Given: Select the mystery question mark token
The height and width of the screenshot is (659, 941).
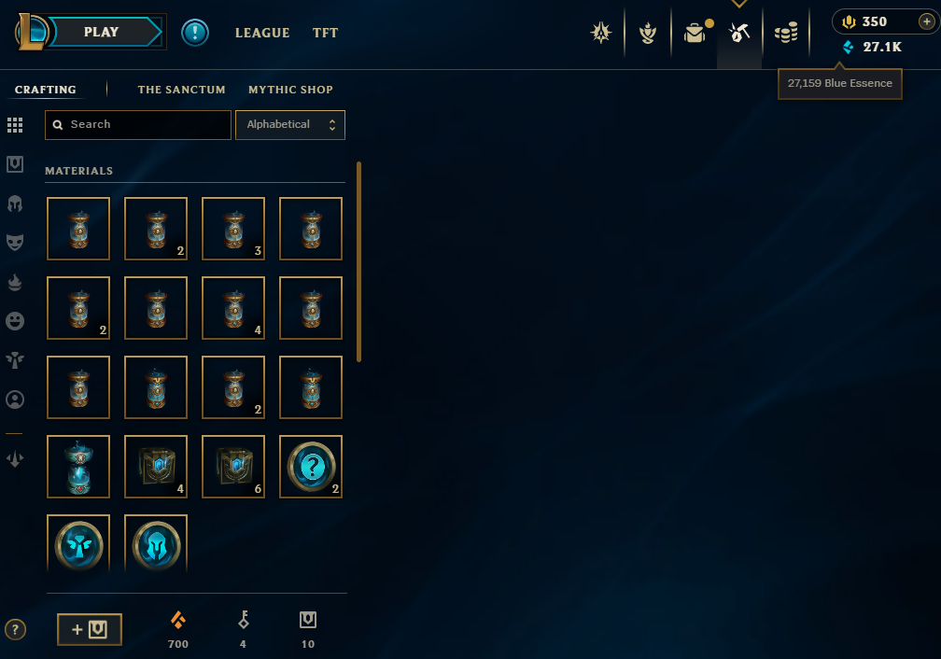Looking at the screenshot, I should coord(311,467).
